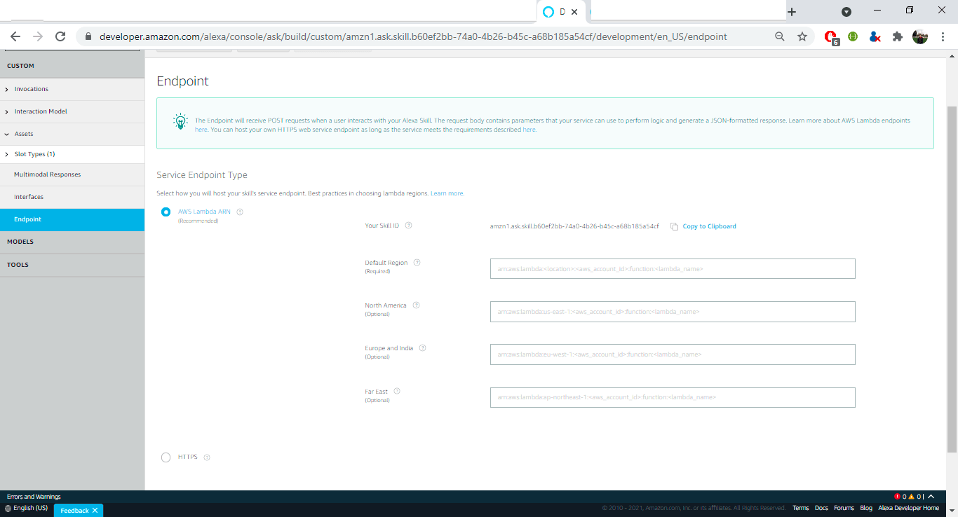Viewport: 958px width, 517px height.
Task: Open Interfaces in the sidebar
Action: tap(72, 197)
